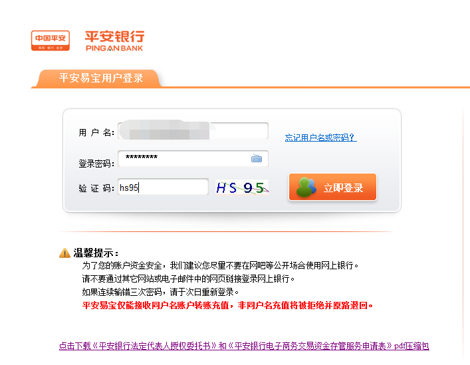The image size is (470, 365).
Task: Click the 验证码 captcha input field
Action: [163, 187]
